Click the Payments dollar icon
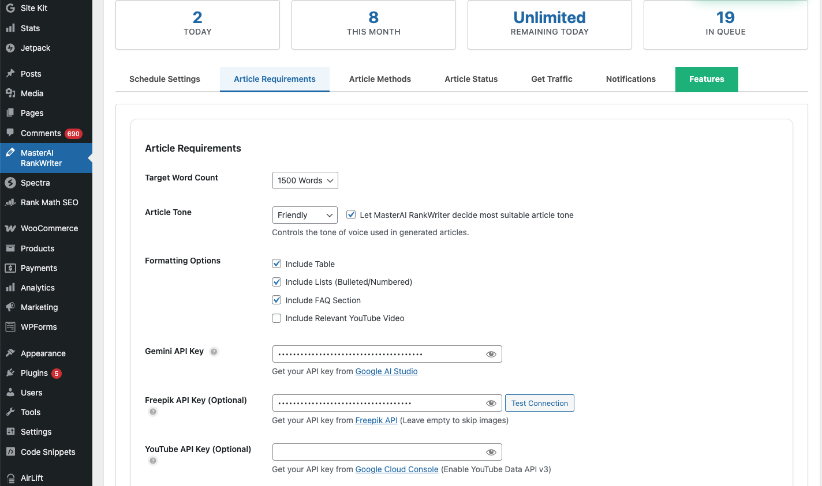The image size is (822, 486). pos(10,268)
